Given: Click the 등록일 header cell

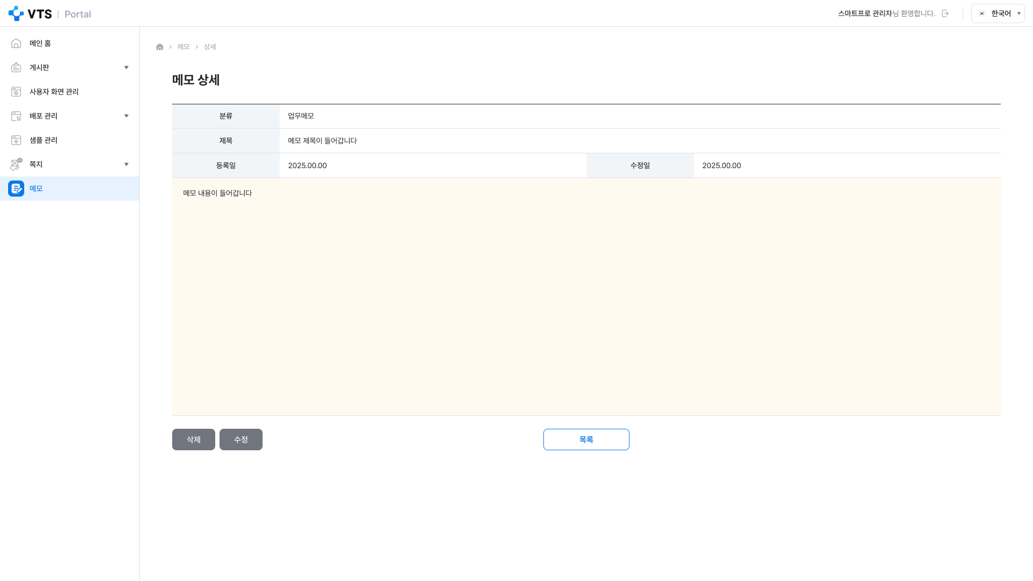Looking at the screenshot, I should tap(226, 166).
